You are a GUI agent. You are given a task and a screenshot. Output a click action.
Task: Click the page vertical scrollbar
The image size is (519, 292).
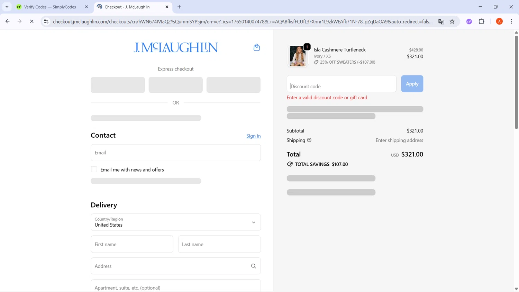coord(516,82)
